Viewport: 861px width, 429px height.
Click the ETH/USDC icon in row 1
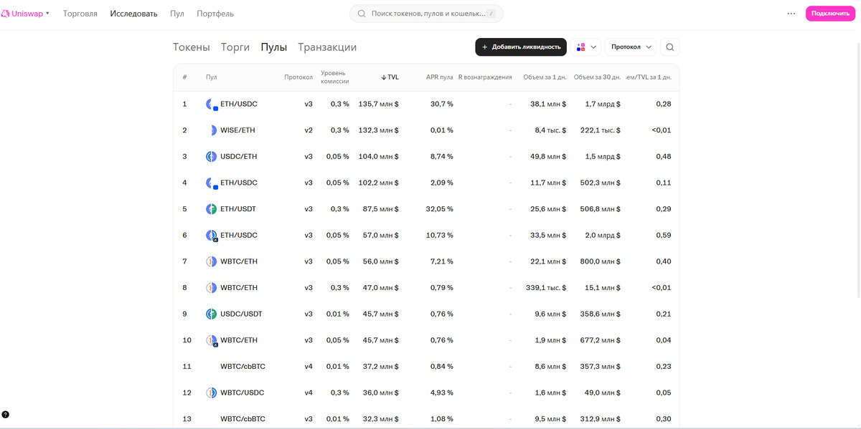click(x=212, y=105)
